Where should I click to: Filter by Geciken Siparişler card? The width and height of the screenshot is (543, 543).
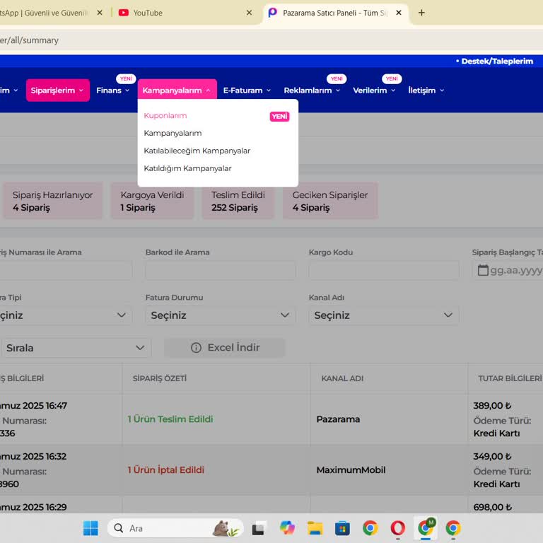[x=329, y=201]
